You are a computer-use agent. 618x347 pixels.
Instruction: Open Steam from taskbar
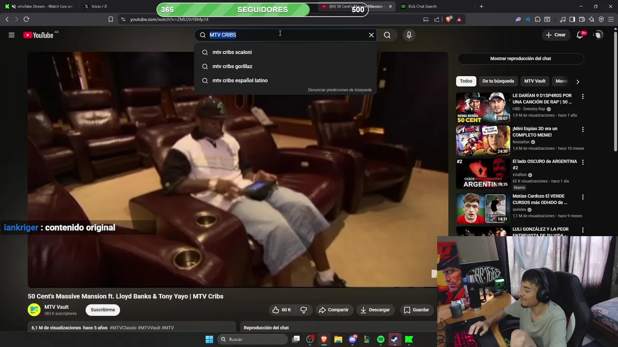pyautogui.click(x=394, y=339)
